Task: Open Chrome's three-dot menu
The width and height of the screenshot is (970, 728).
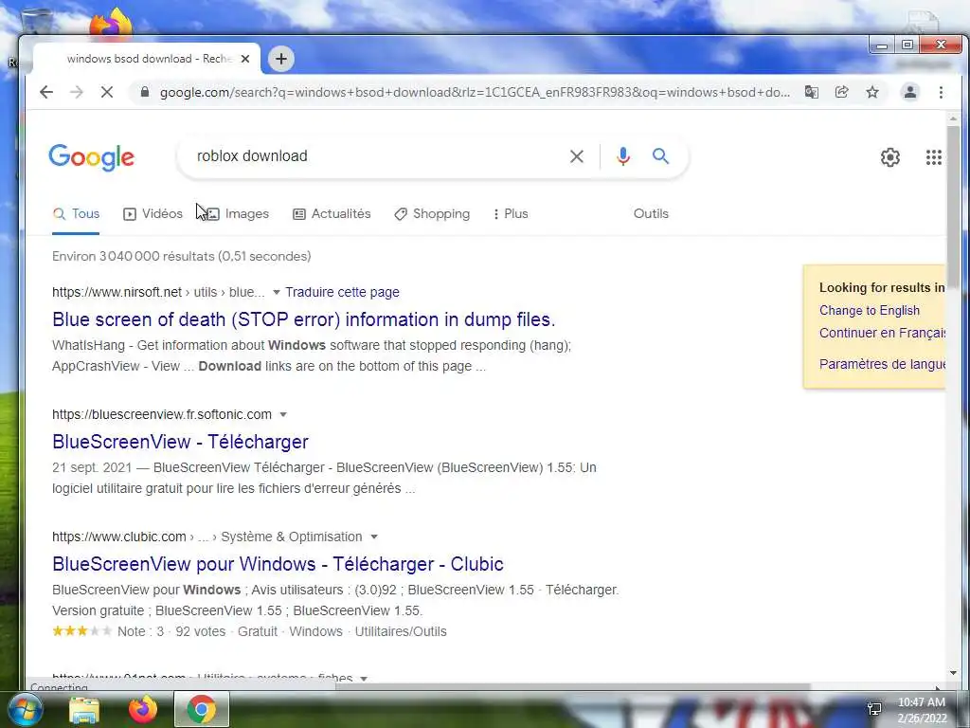Action: pos(941,92)
